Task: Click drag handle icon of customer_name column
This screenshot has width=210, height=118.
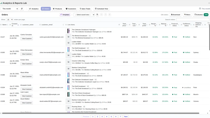Action: coord(21,25)
